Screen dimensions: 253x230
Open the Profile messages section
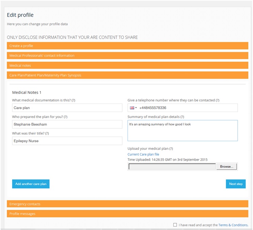pos(127,214)
